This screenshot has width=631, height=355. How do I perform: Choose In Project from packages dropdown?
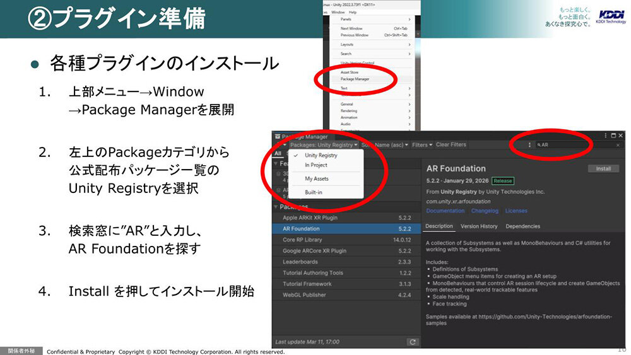point(315,165)
